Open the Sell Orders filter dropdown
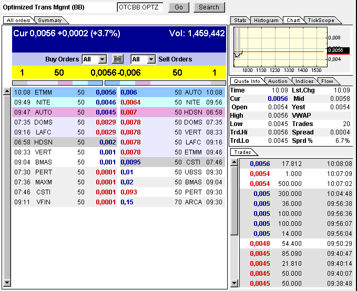357x291 pixels. pyautogui.click(x=151, y=59)
